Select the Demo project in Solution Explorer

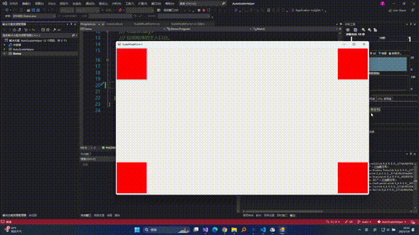pos(17,54)
